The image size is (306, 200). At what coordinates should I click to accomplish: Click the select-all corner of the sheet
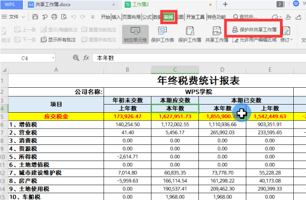(4, 70)
